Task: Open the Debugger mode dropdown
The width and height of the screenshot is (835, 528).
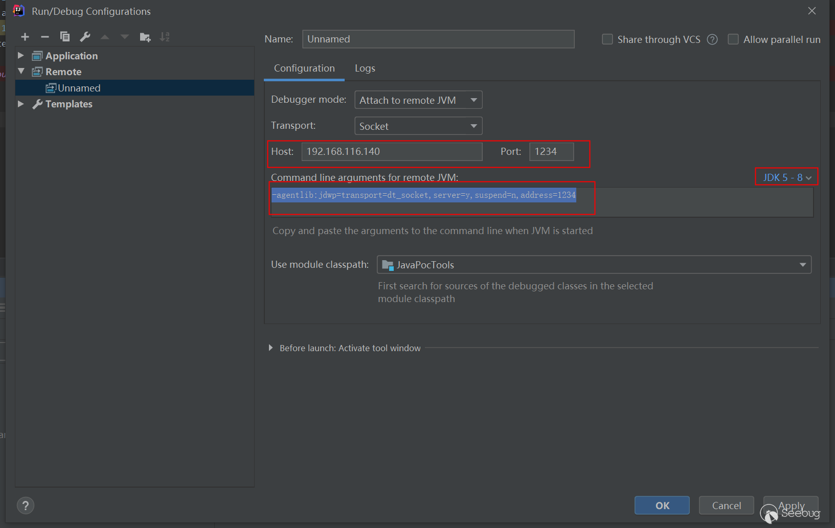Action: [x=418, y=100]
